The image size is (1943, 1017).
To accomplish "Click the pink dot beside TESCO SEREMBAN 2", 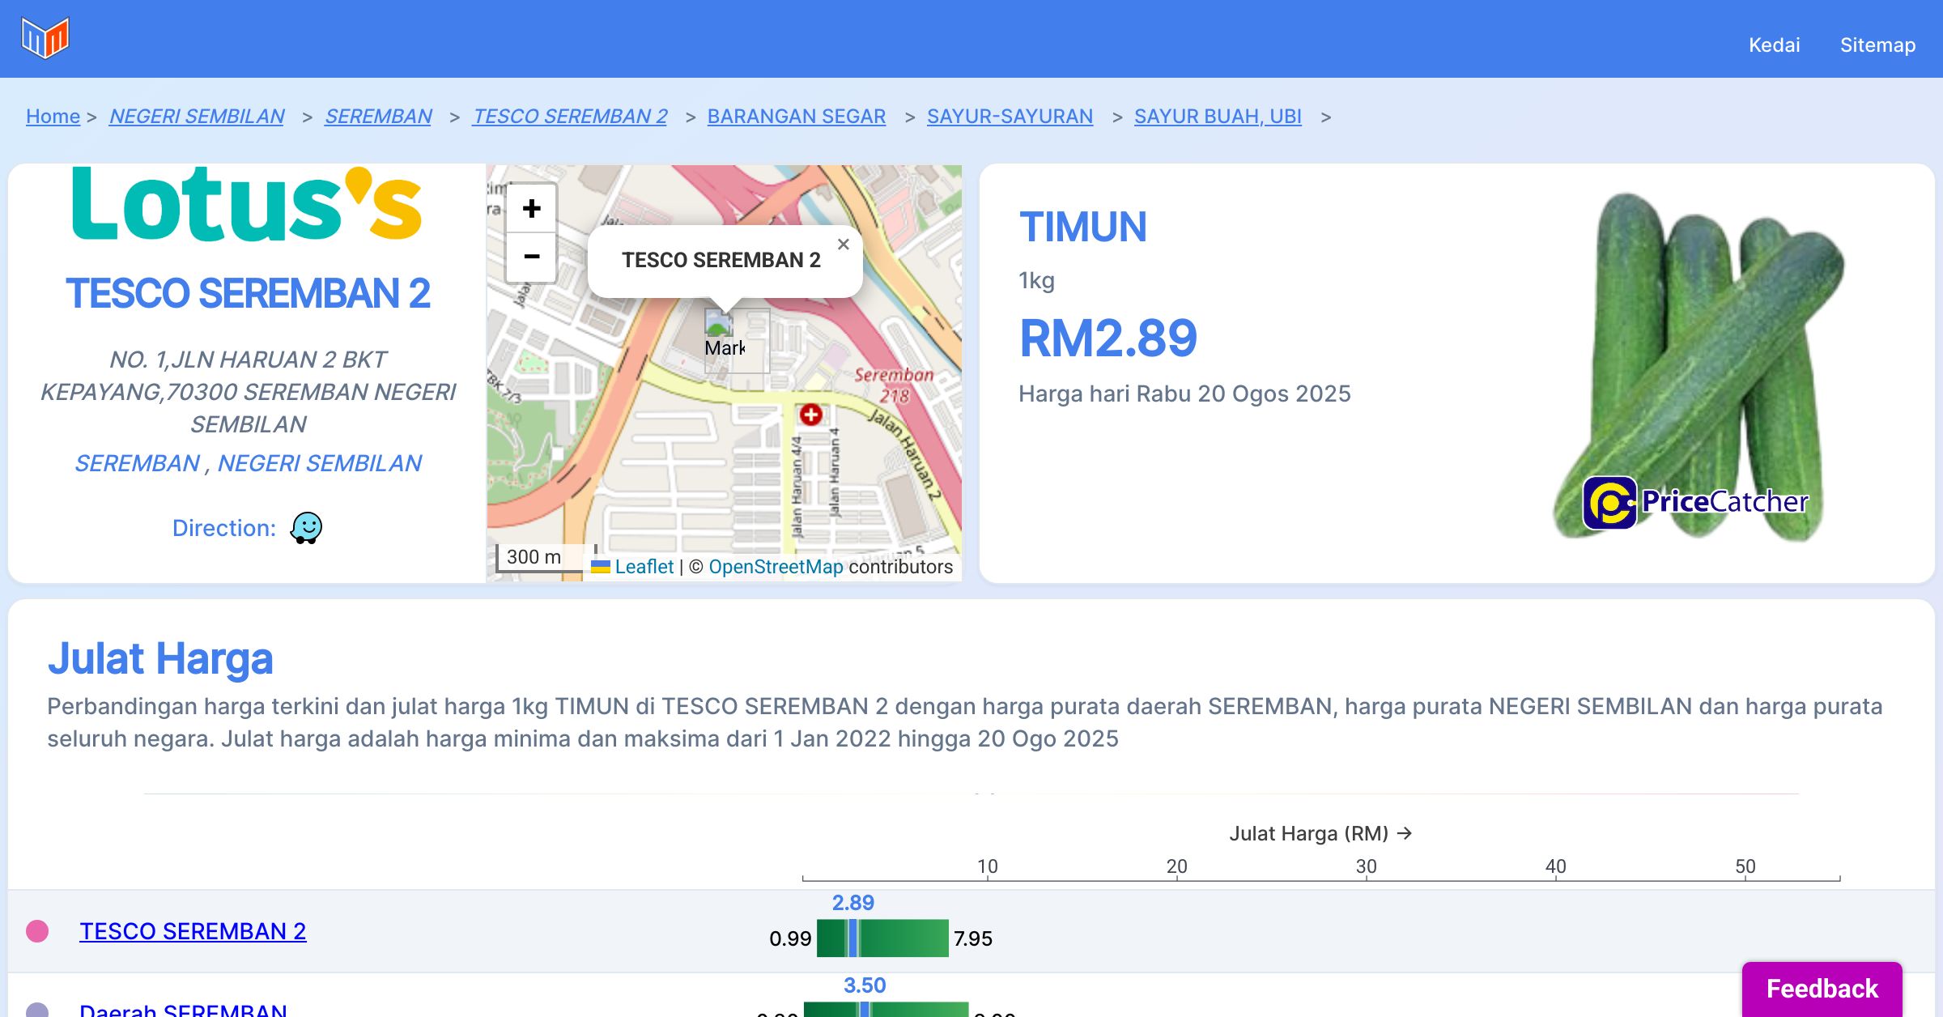I will (x=37, y=931).
